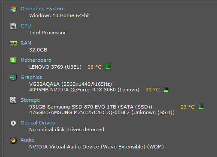Open the Storage section heading
This screenshot has height=157, width=217.
pos(30,100)
